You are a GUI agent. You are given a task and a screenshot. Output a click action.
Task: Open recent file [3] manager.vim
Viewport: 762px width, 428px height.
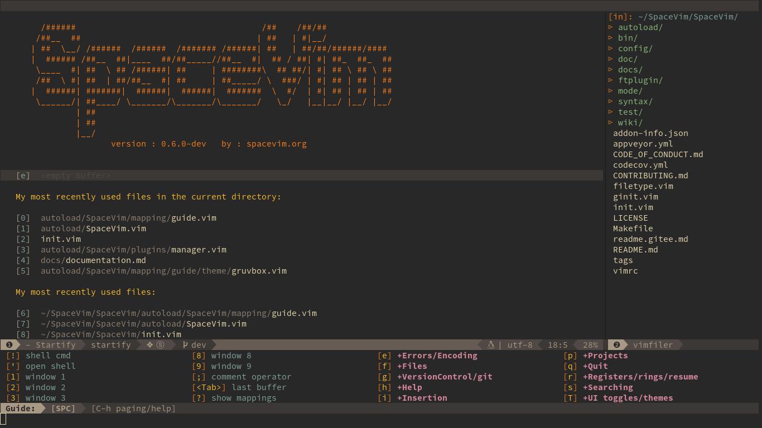coord(121,250)
